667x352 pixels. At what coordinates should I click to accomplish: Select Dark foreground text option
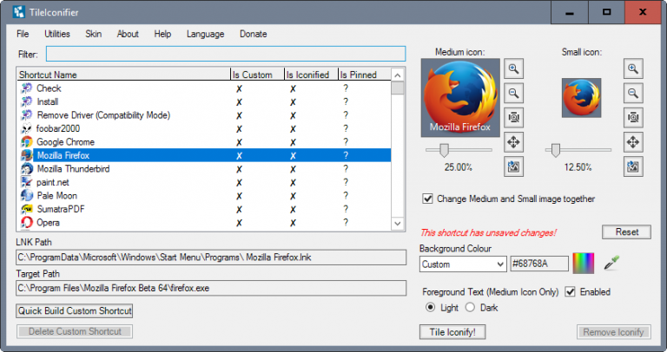tap(472, 308)
